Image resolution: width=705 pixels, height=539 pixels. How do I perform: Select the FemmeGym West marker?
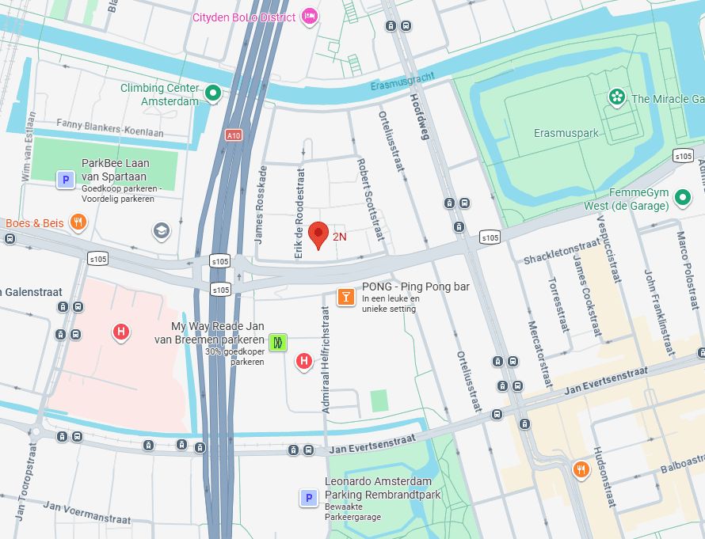coord(683,197)
